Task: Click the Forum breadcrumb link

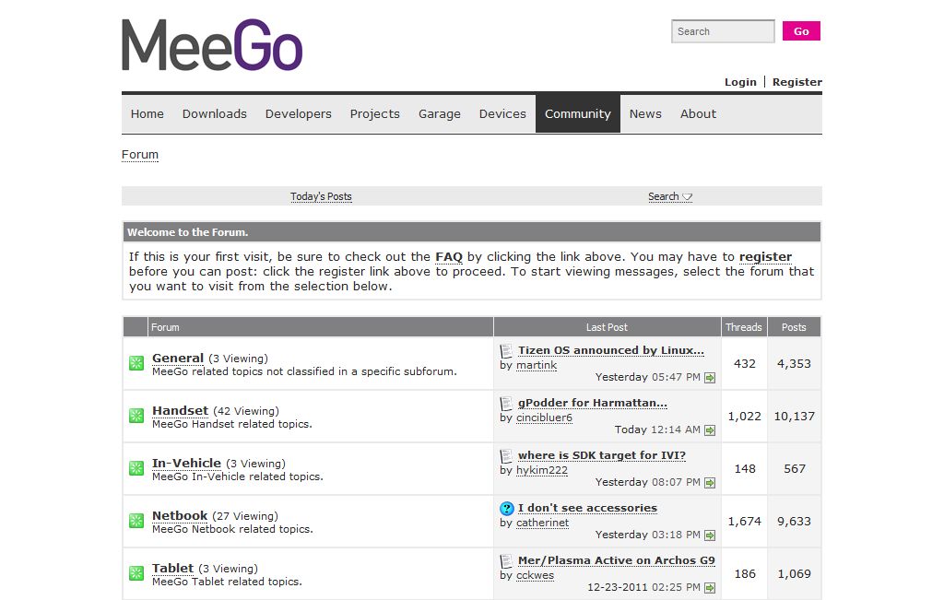Action: (140, 155)
